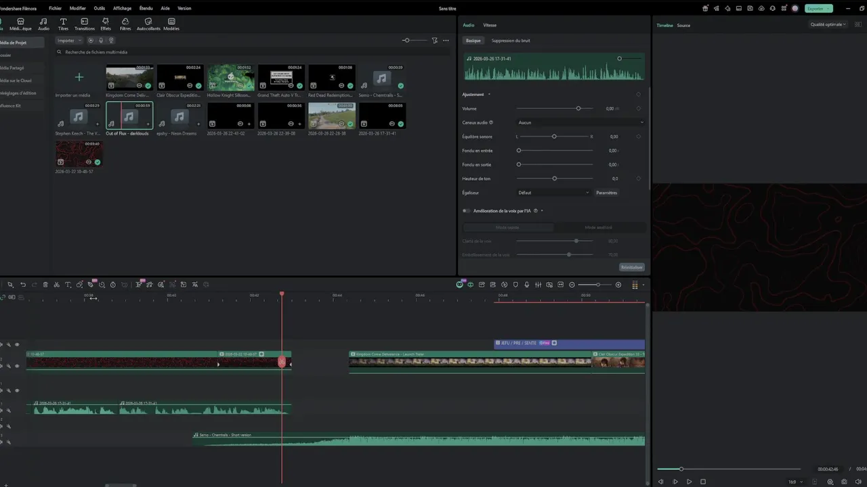
Task: Switch to Suppression du bruit tab
Action: [511, 41]
